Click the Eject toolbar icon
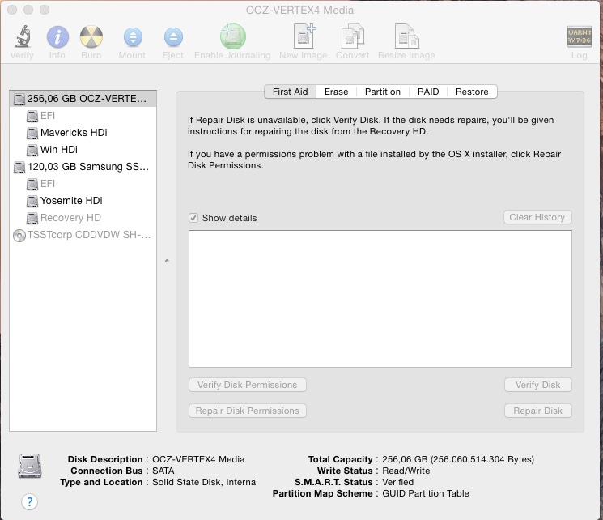 tap(173, 37)
